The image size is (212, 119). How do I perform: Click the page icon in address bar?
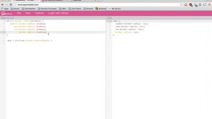point(16,5)
